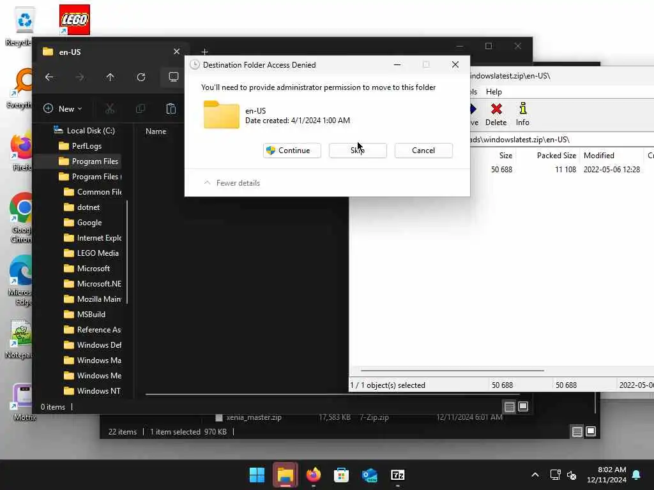This screenshot has height=490, width=654.
Task: Add a new tab in File Explorer
Action: [x=204, y=52]
